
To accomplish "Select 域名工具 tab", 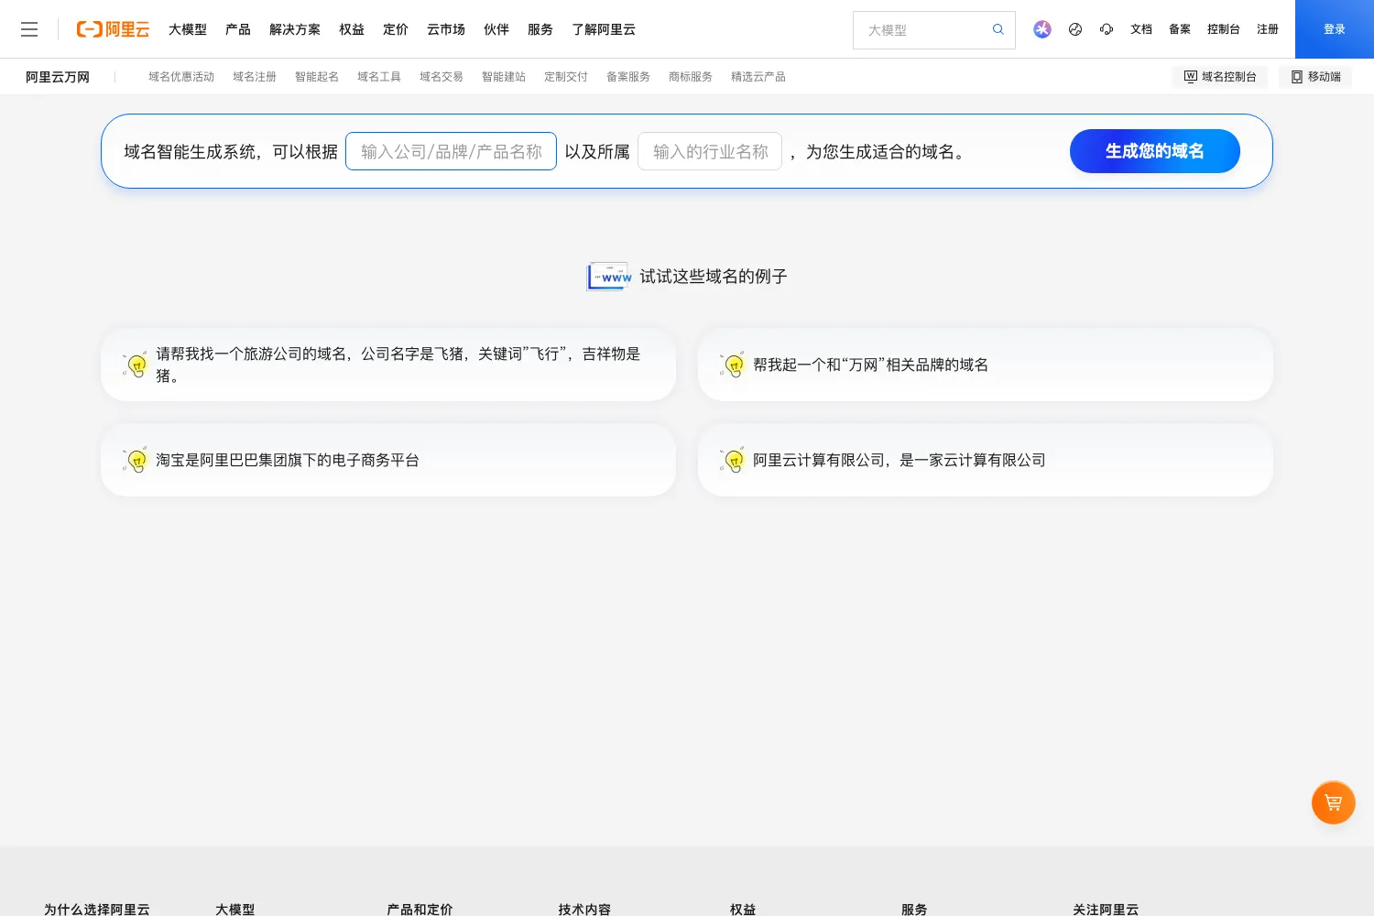I will 379,77.
